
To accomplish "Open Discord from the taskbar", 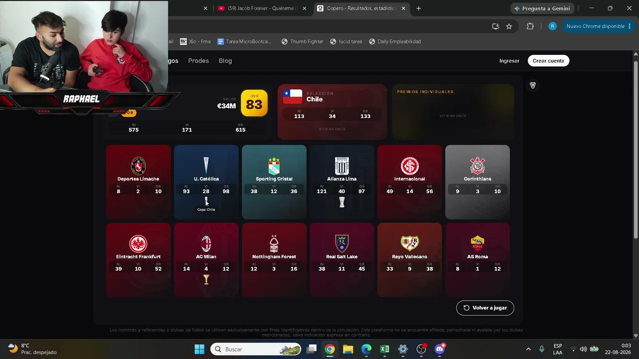I will coord(440,349).
